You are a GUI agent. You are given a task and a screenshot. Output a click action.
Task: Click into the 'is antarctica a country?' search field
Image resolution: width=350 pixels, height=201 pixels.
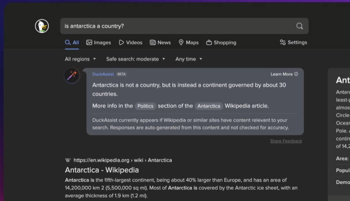click(185, 26)
